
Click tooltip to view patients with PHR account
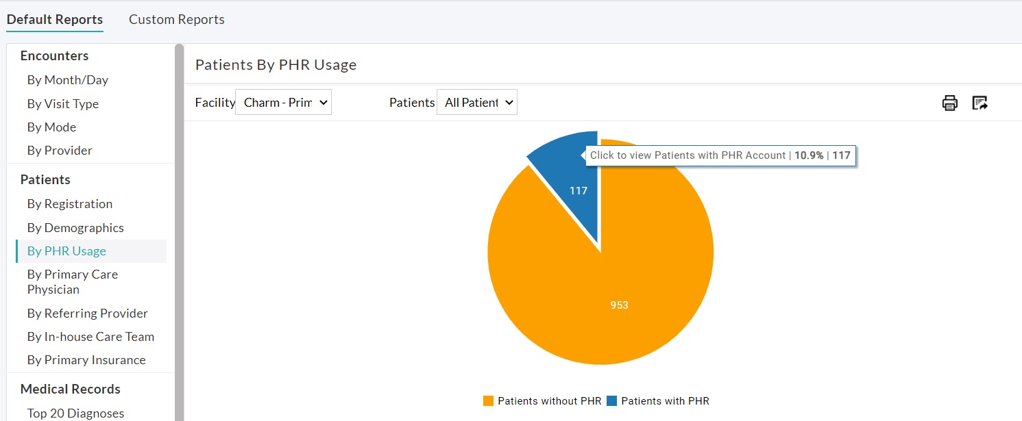tap(720, 155)
